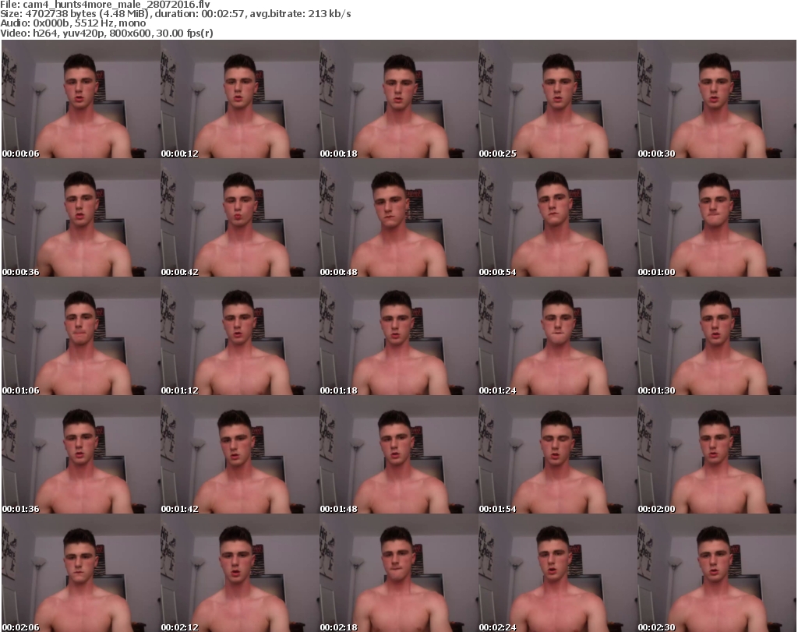Viewport: 798px width, 632px height.
Task: Pick the frame marked 00:01:36
Action: 81,455
